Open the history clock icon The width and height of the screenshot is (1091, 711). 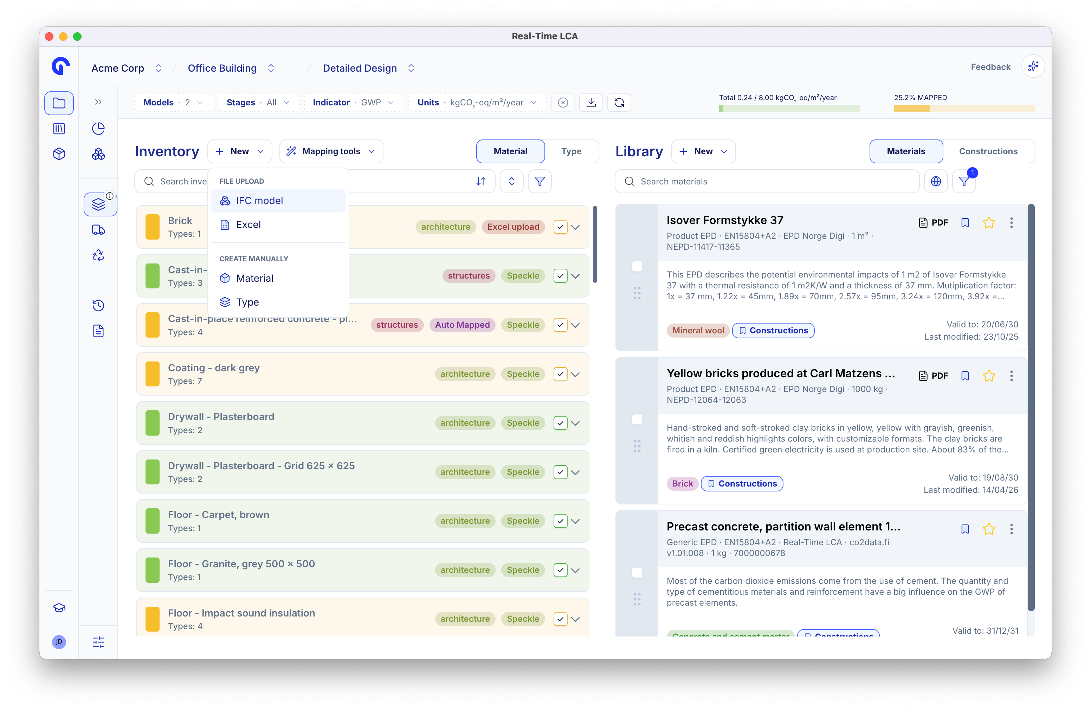coord(98,305)
